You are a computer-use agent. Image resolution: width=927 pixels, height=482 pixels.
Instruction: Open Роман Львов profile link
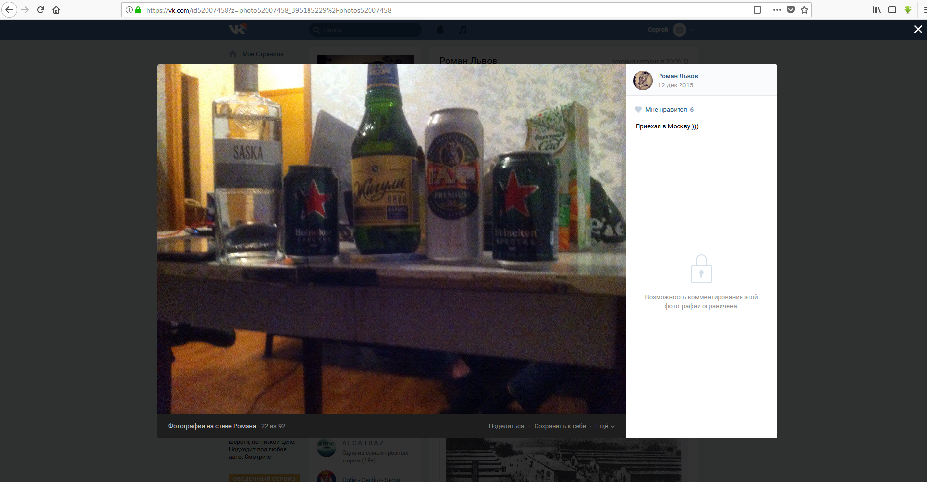pyautogui.click(x=678, y=76)
